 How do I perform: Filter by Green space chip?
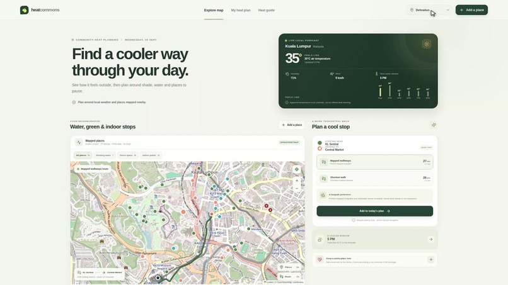pos(128,155)
